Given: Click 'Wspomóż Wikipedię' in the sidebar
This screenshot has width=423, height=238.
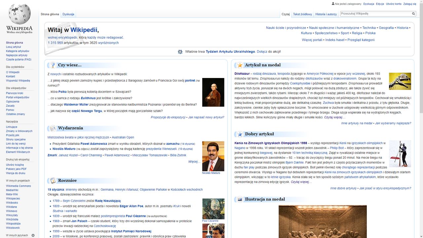Looking at the screenshot, I should click(18, 81).
